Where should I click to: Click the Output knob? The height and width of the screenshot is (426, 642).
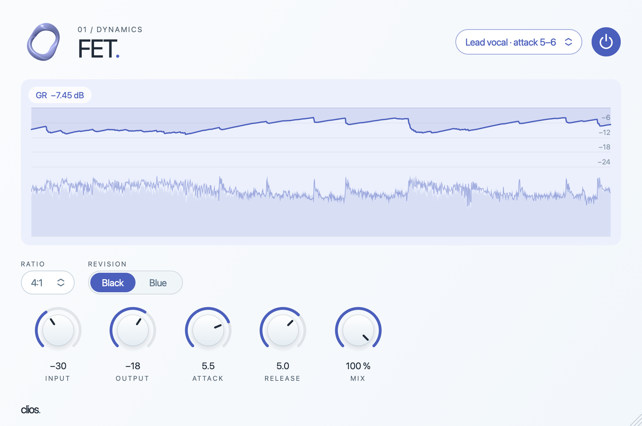pos(133,330)
